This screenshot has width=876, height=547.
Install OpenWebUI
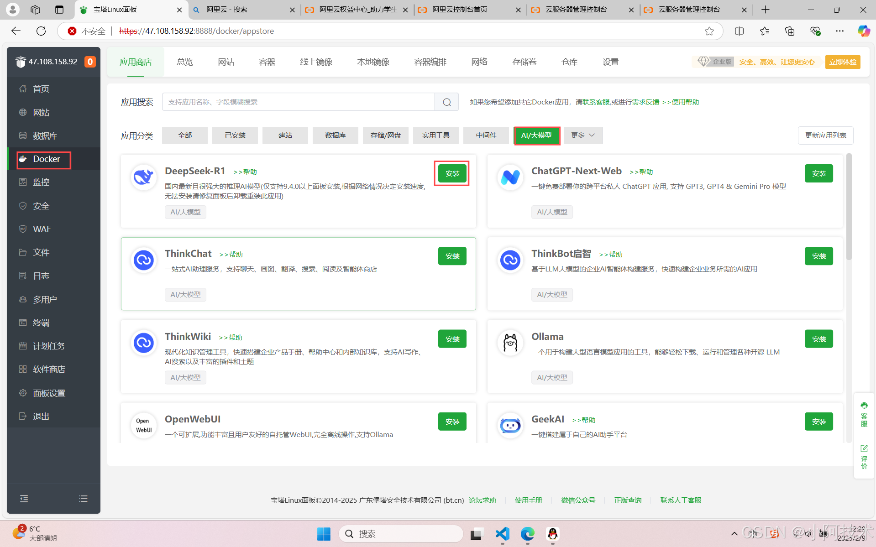[x=452, y=422]
